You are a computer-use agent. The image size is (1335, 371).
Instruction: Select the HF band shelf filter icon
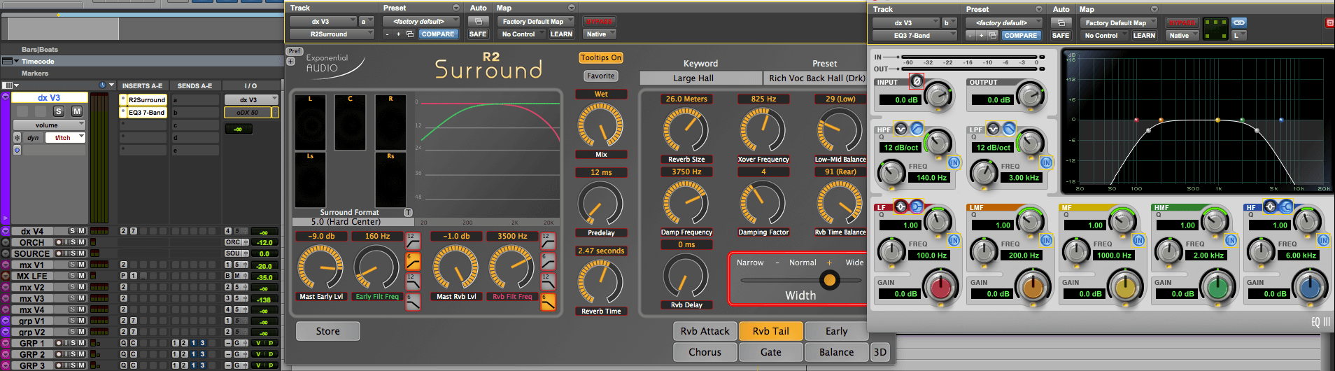pyautogui.click(x=1286, y=206)
